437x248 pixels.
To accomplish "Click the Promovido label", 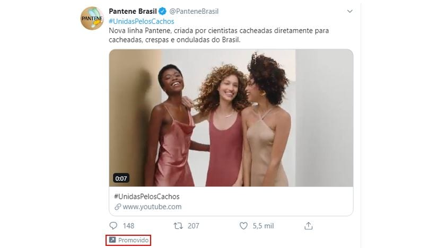I will pyautogui.click(x=133, y=240).
